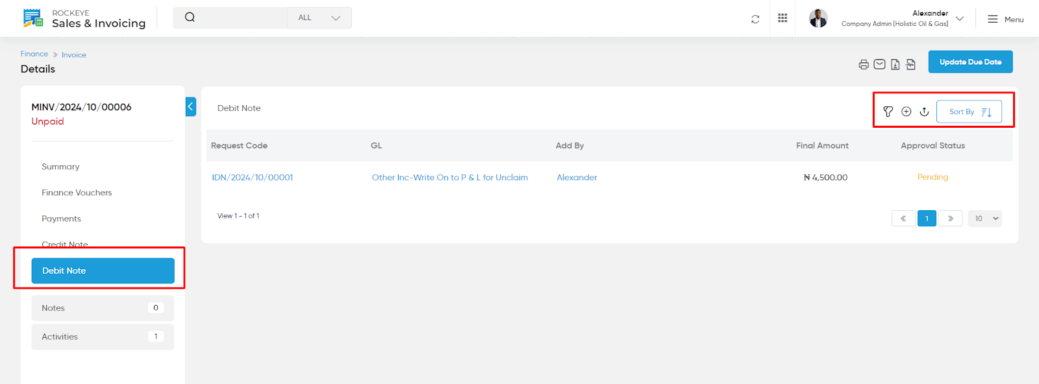Click GL link Other Inc-Write On to P & L
The width and height of the screenshot is (1039, 384).
[x=449, y=177]
